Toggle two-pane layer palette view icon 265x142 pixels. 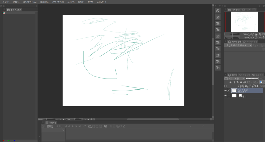coord(226,86)
